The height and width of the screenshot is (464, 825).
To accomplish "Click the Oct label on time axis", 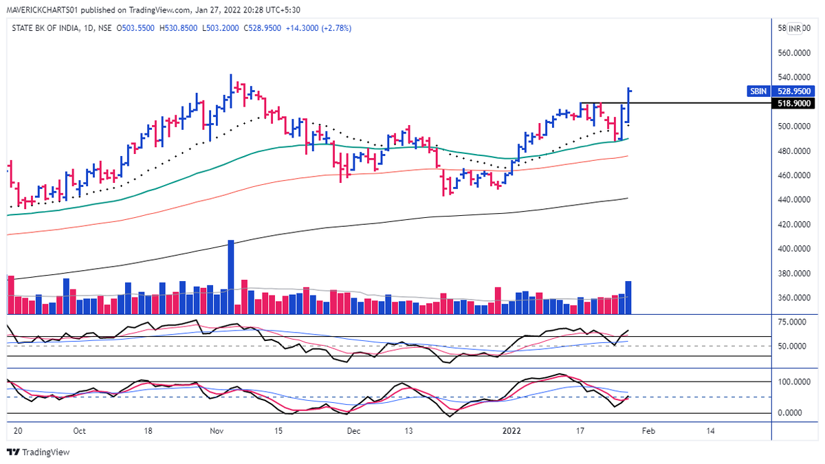I will (79, 431).
